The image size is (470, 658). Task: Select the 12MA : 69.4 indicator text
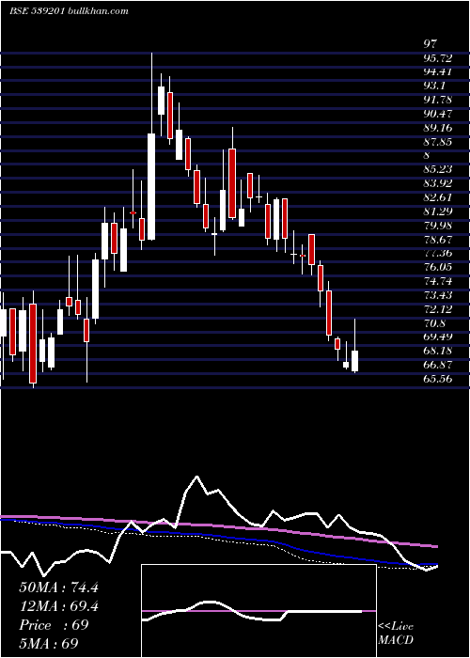coord(58,606)
